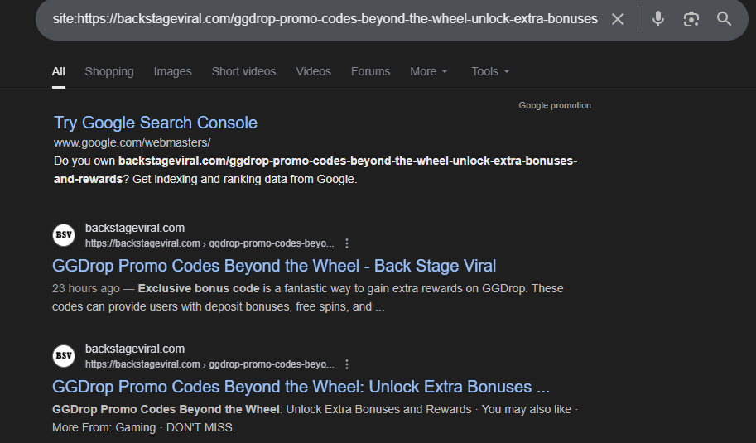The height and width of the screenshot is (443, 756).
Task: Open "GGDrop Promo Codes Beyond the Wheel - Back Stage Viral"
Action: [x=274, y=266]
